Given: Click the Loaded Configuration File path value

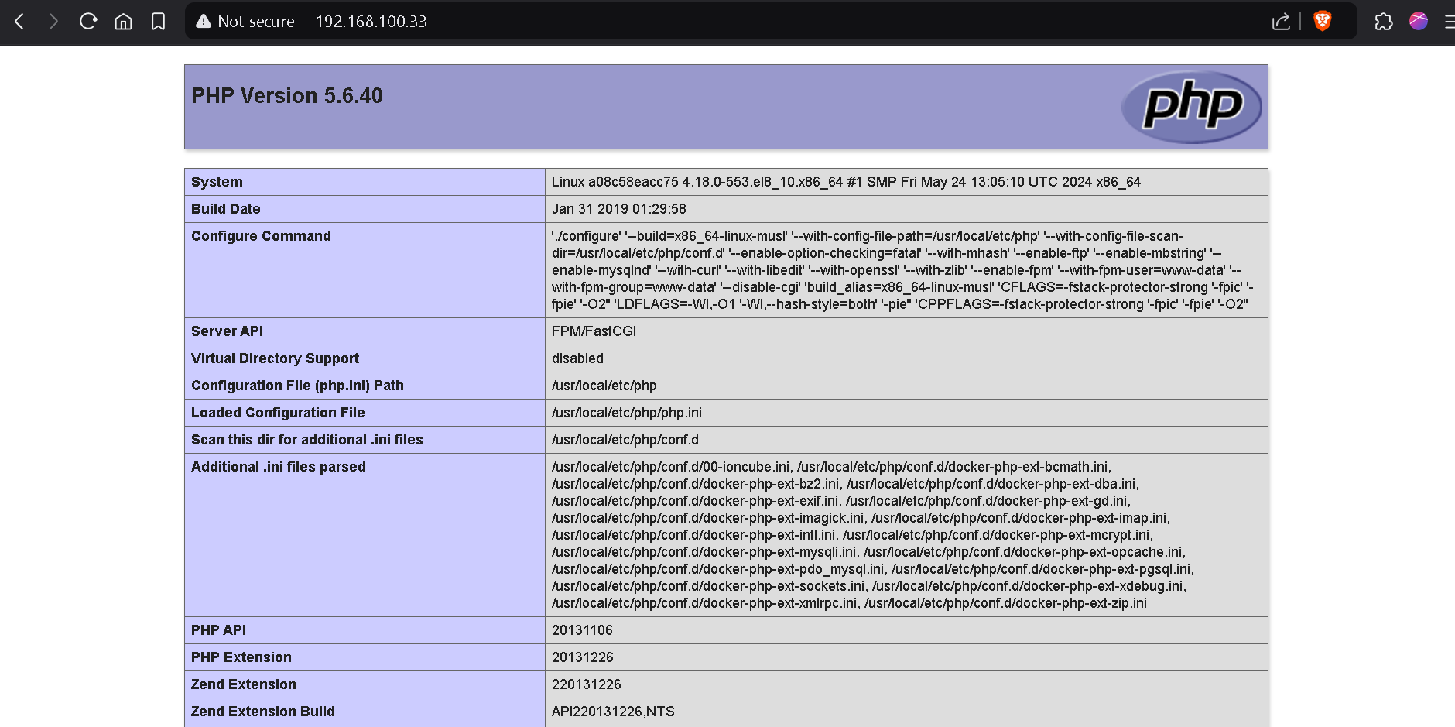Looking at the screenshot, I should pos(626,413).
